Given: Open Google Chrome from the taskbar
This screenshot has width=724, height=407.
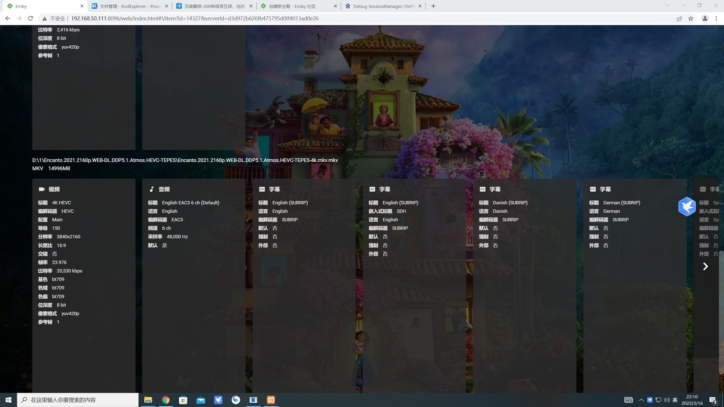Looking at the screenshot, I should 165,399.
